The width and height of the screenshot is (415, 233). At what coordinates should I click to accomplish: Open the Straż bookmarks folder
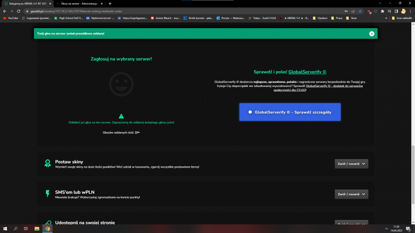(351, 18)
